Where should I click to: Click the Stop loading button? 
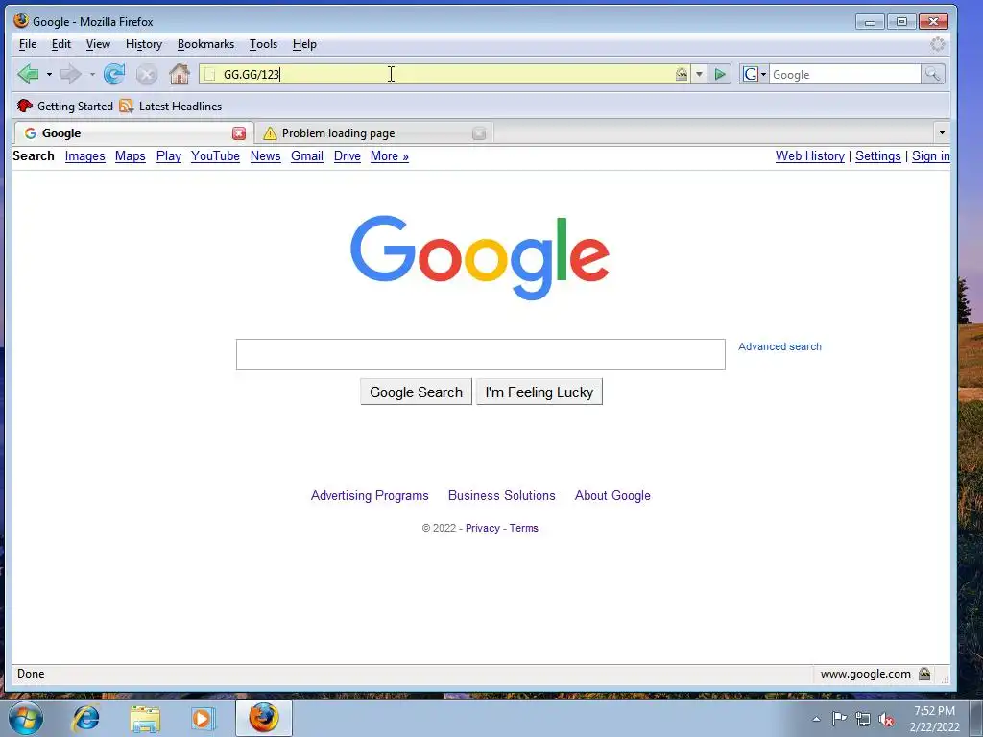pos(147,75)
